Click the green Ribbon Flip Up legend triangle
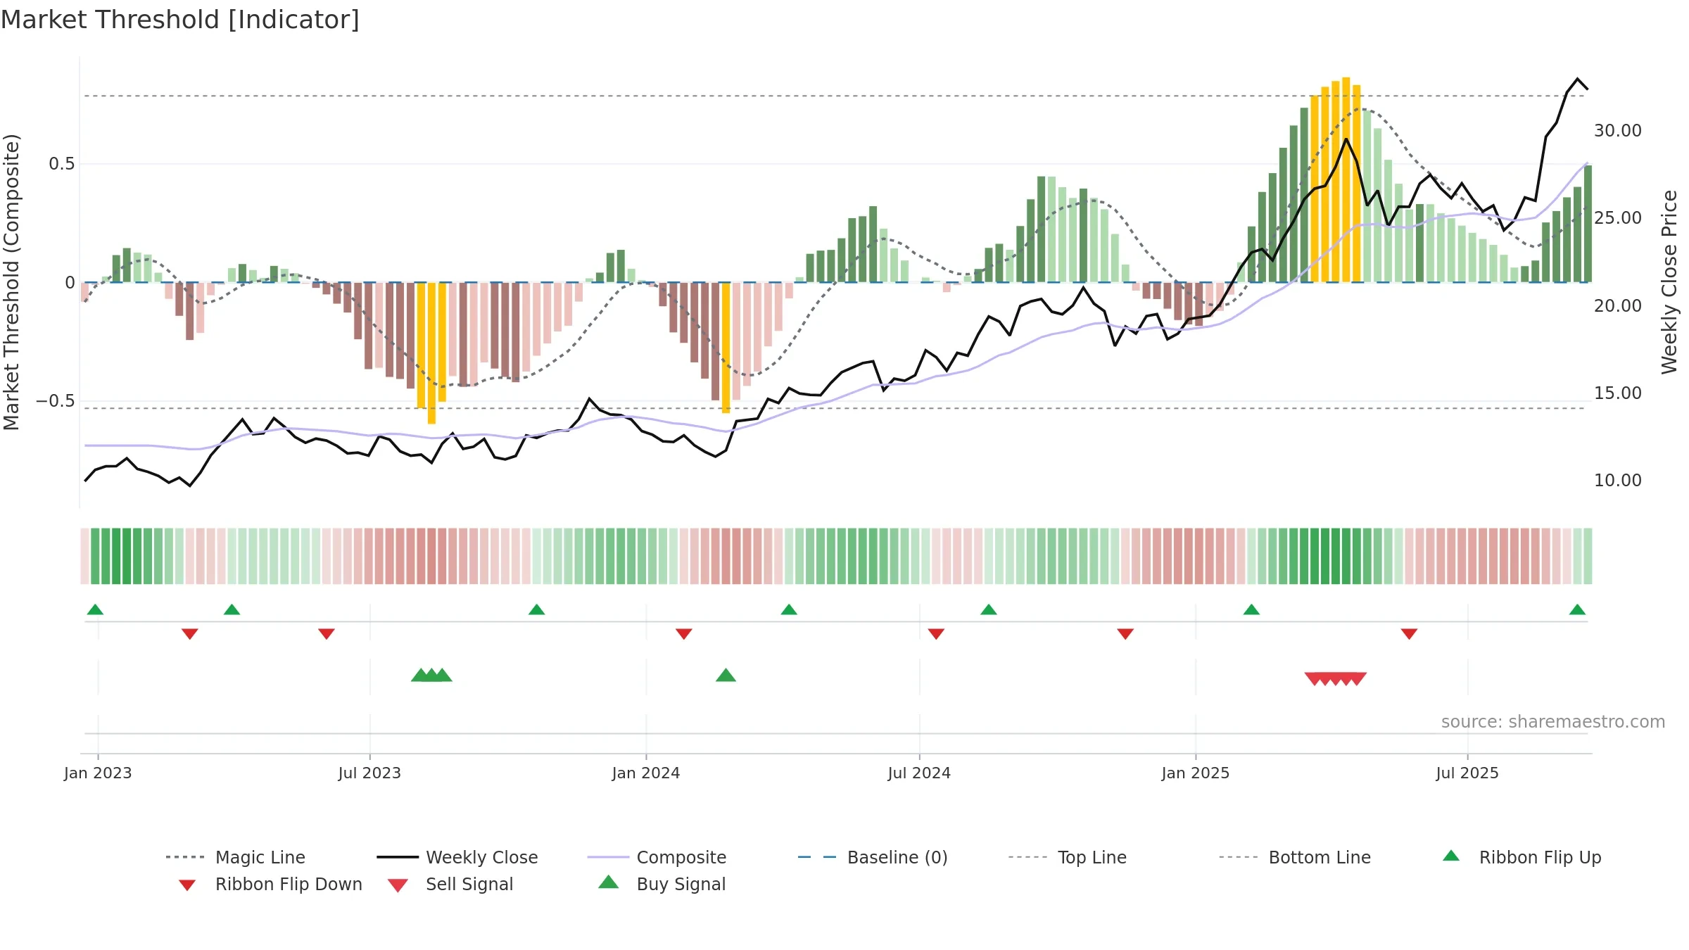The image size is (1689, 950). click(1451, 856)
